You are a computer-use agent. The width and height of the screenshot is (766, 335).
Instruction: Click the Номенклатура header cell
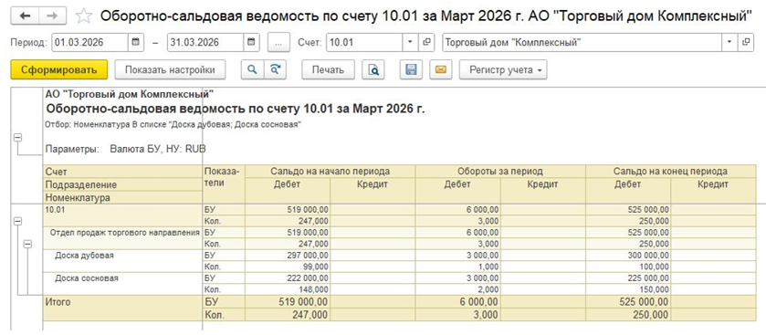(x=122, y=198)
